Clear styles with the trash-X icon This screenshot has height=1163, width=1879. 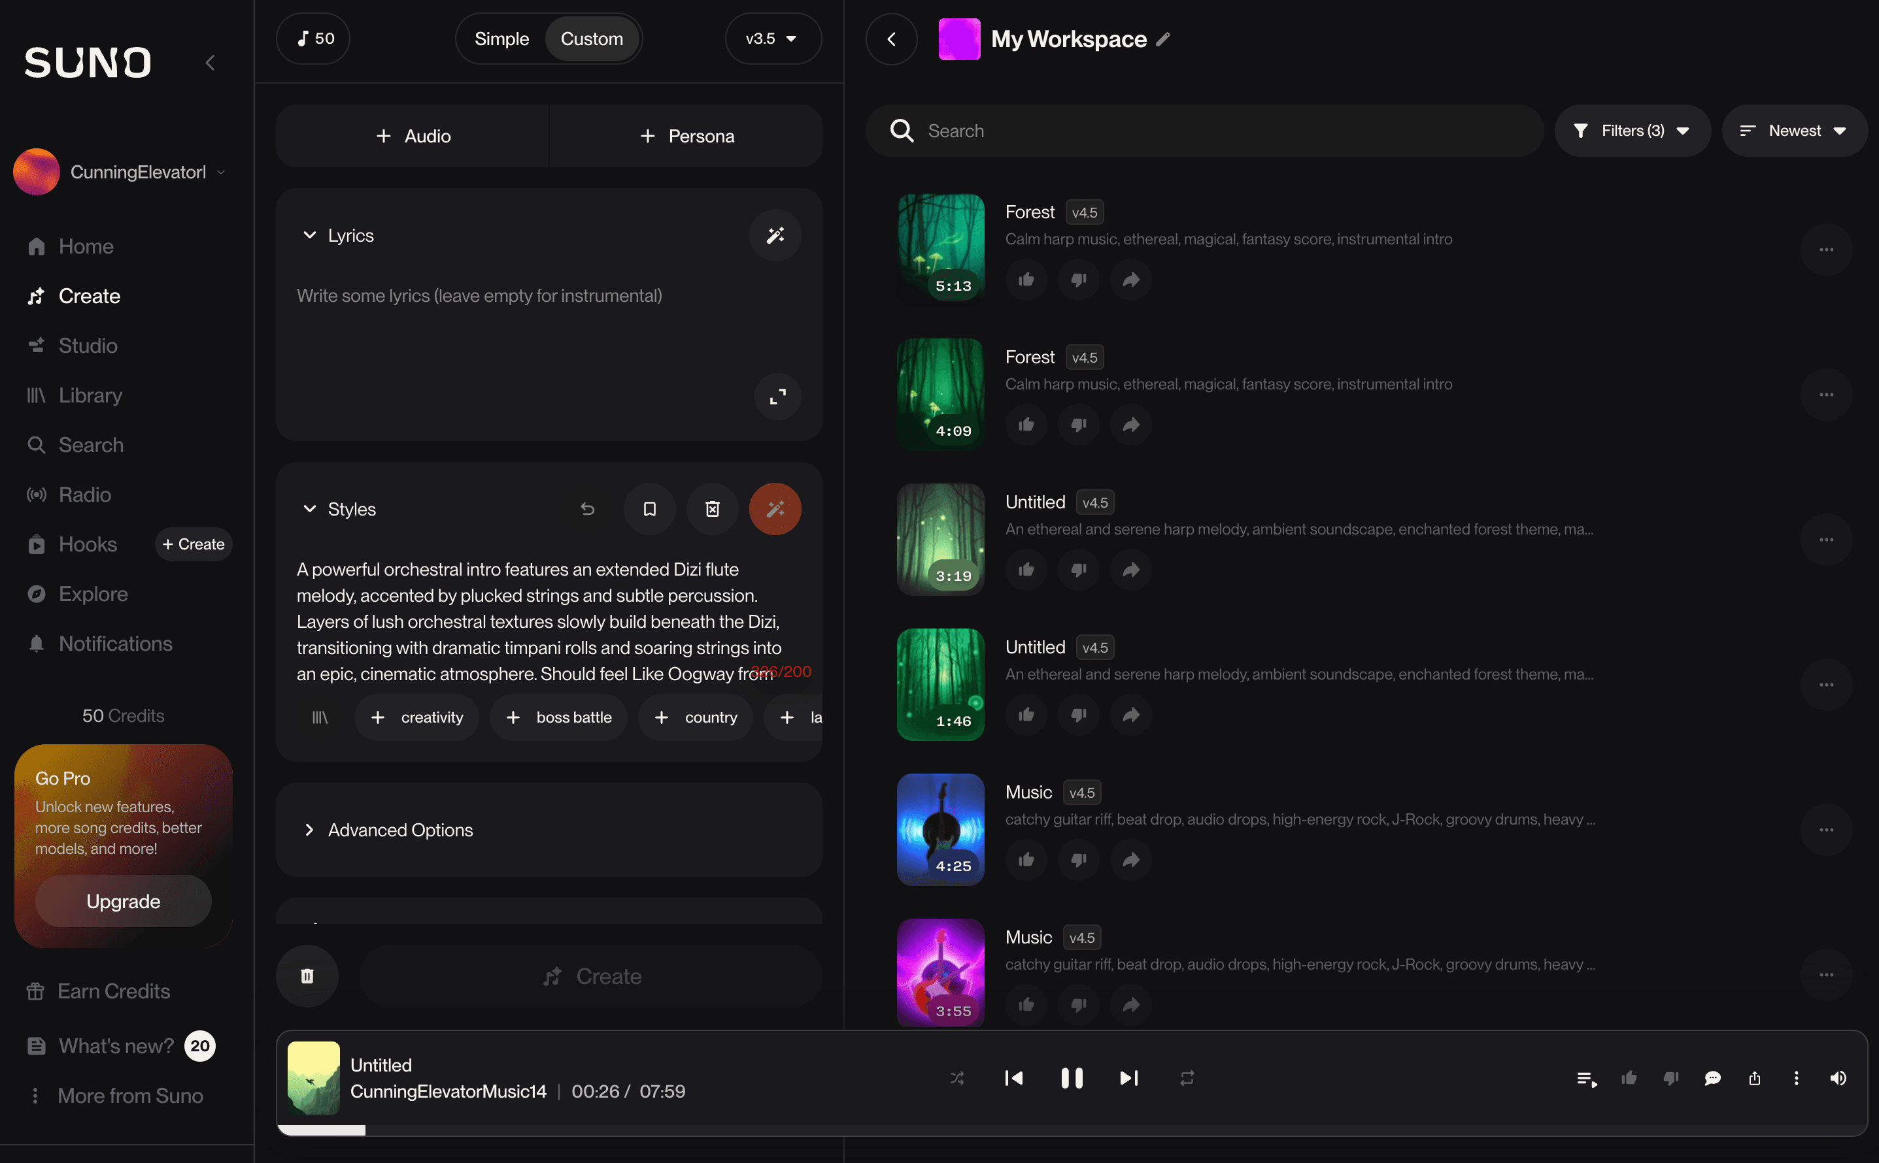pos(713,509)
